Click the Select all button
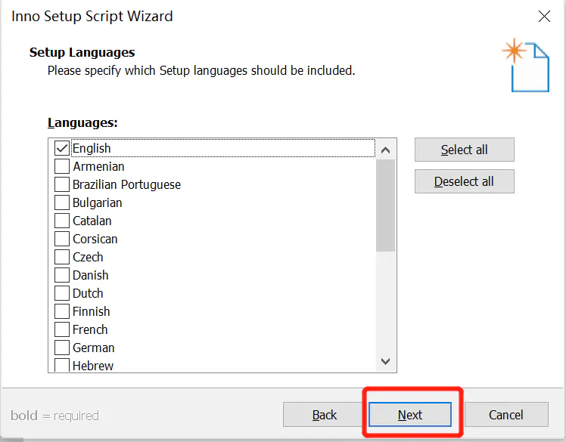Viewport: 566px width, 442px height. tap(464, 150)
